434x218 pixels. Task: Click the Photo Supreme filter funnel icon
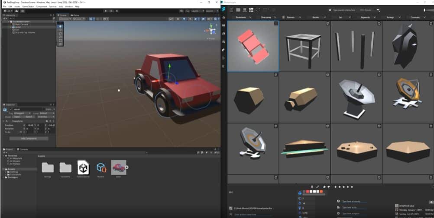click(x=378, y=10)
